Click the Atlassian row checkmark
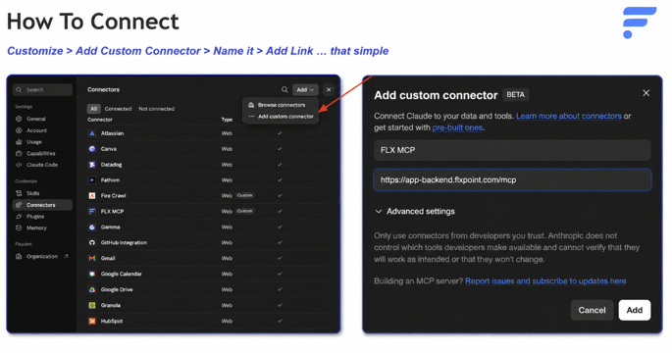672x353 pixels. (280, 133)
